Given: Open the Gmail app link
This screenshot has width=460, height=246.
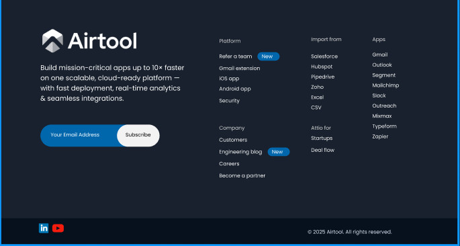Looking at the screenshot, I should point(380,54).
